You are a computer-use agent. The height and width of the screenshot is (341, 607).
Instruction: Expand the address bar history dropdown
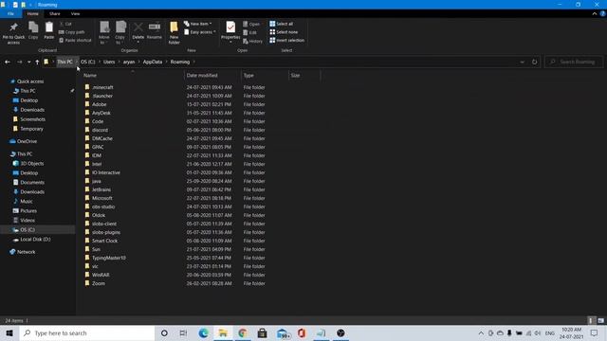(522, 62)
